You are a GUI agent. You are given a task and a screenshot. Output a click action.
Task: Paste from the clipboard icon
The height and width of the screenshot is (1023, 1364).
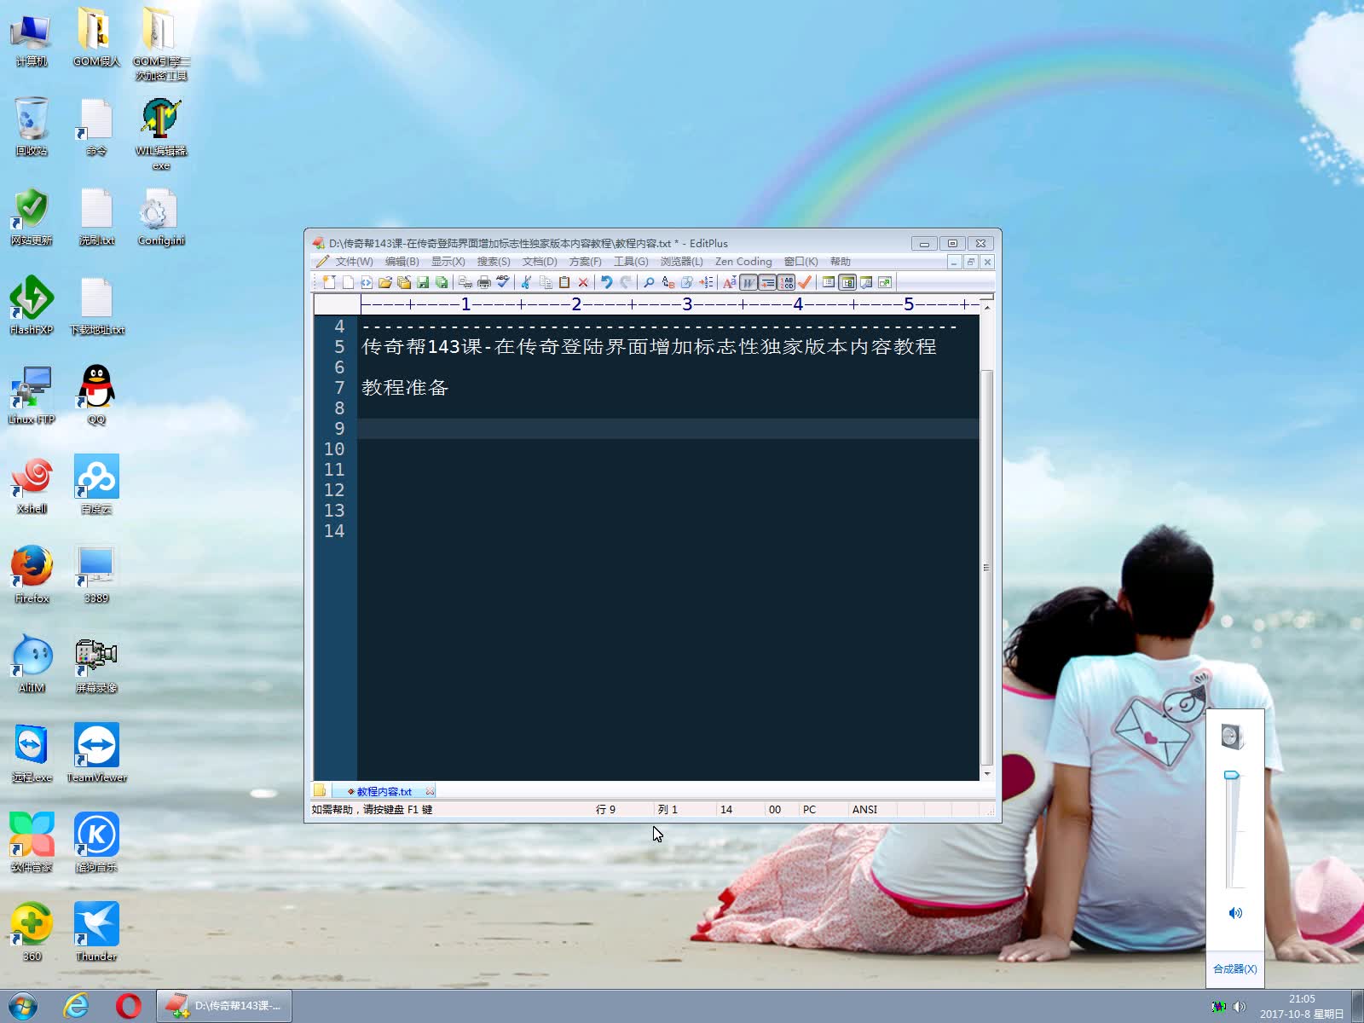[x=564, y=282]
